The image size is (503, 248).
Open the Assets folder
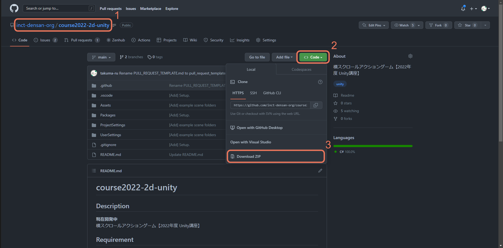tap(105, 105)
